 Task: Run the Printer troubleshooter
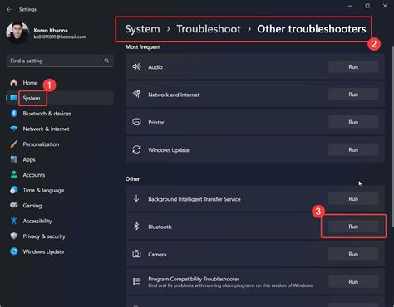click(x=353, y=122)
